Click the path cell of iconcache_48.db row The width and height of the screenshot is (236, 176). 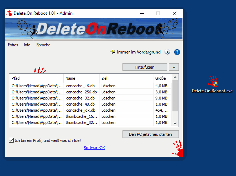(36, 104)
